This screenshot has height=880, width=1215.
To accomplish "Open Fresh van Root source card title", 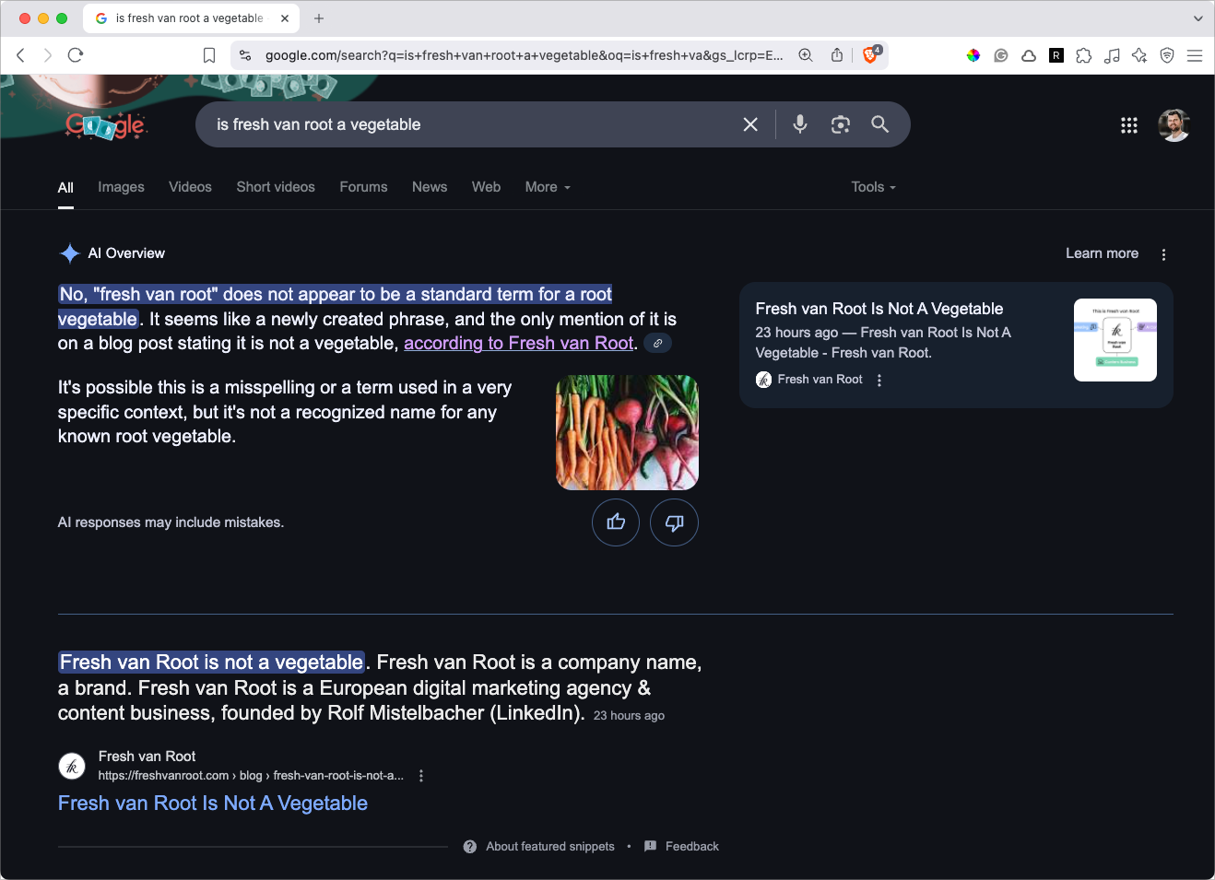I will coord(879,309).
